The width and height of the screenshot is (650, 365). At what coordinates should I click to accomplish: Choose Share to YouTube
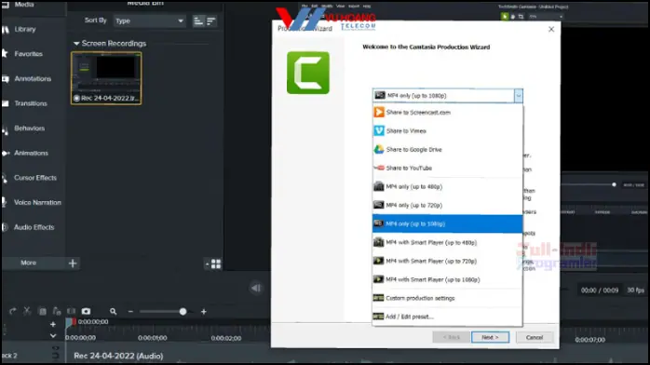[447, 169]
